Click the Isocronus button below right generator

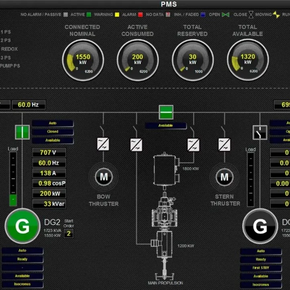pyautogui.click(x=261, y=285)
